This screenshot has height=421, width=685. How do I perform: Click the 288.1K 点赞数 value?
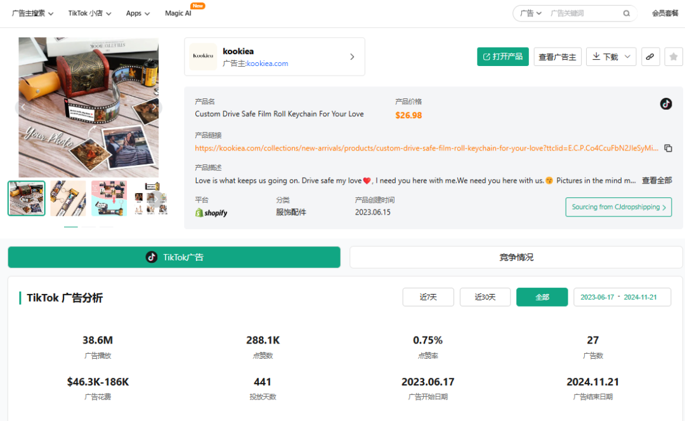click(263, 340)
